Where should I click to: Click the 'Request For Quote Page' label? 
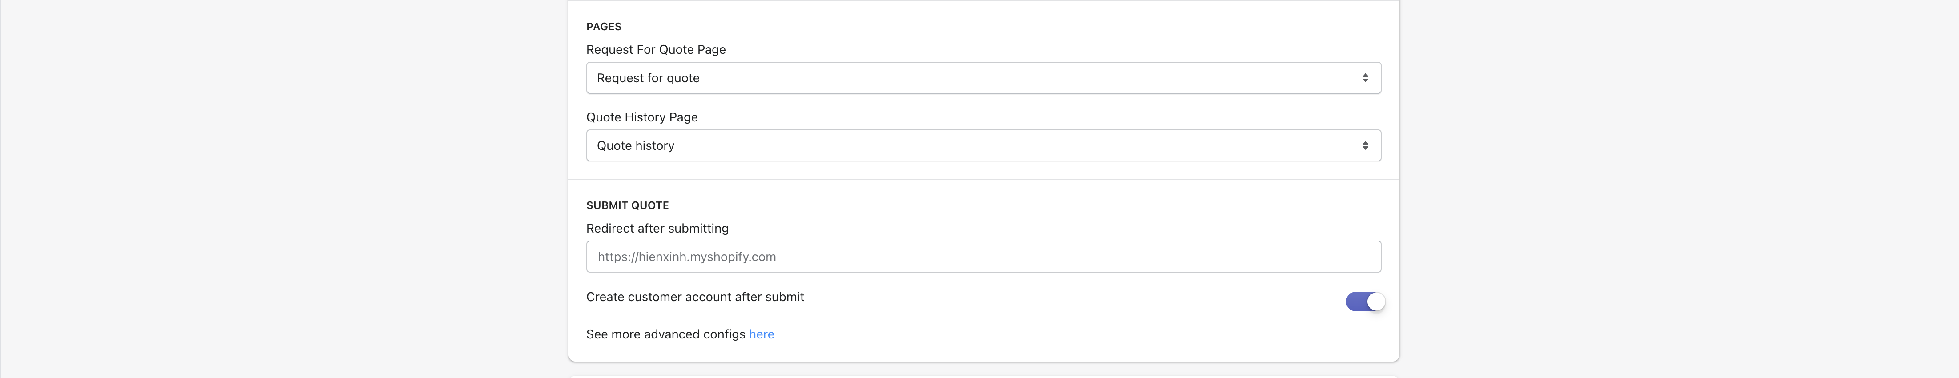click(x=656, y=49)
